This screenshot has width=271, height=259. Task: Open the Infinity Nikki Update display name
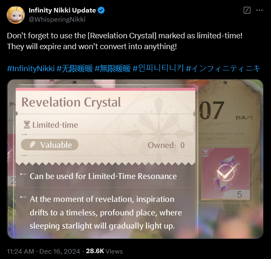(62, 10)
